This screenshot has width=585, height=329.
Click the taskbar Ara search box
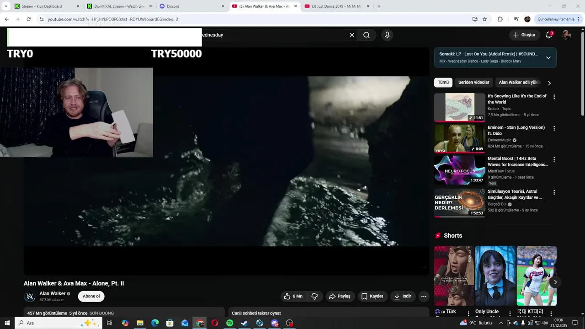(x=58, y=323)
